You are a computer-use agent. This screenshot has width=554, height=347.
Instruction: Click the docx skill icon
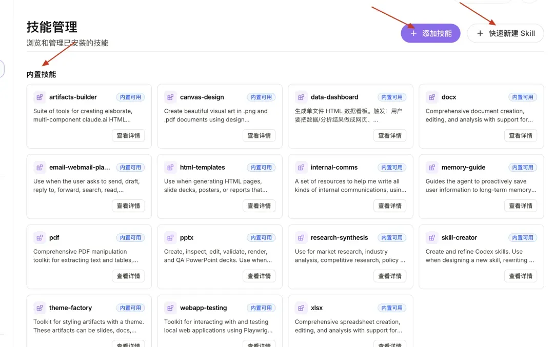point(431,97)
